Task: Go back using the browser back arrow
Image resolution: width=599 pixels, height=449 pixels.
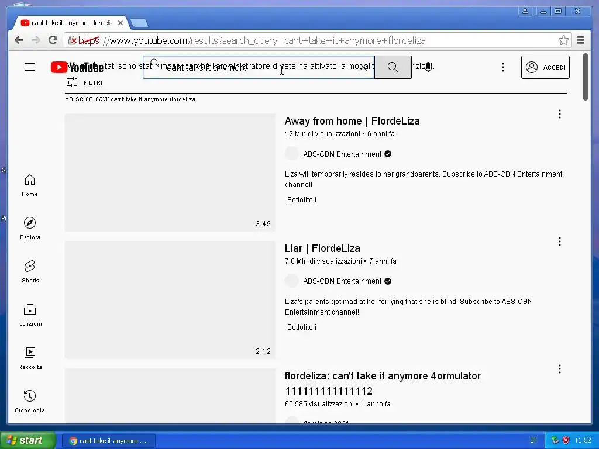Action: 19,40
